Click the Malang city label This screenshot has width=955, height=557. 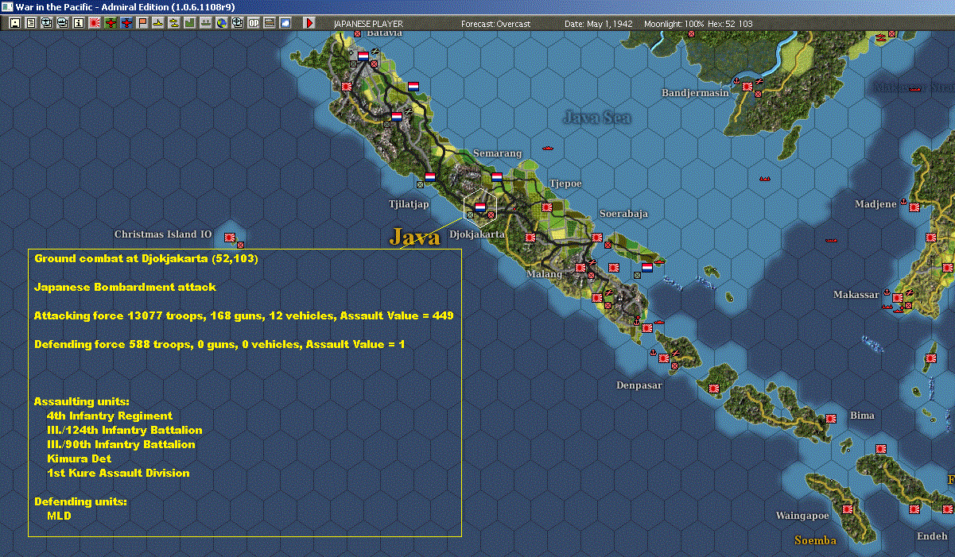[544, 274]
